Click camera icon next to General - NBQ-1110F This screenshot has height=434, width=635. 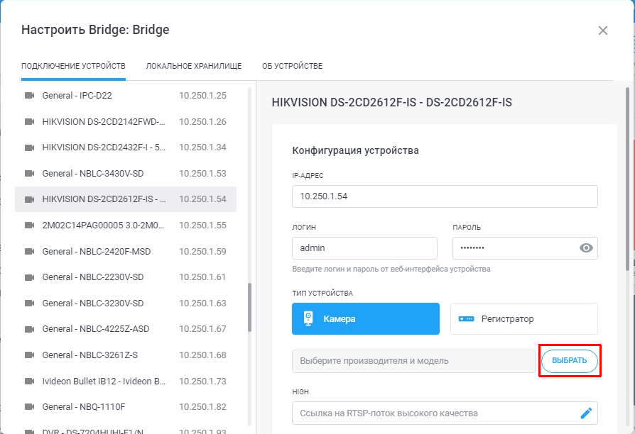[30, 407]
